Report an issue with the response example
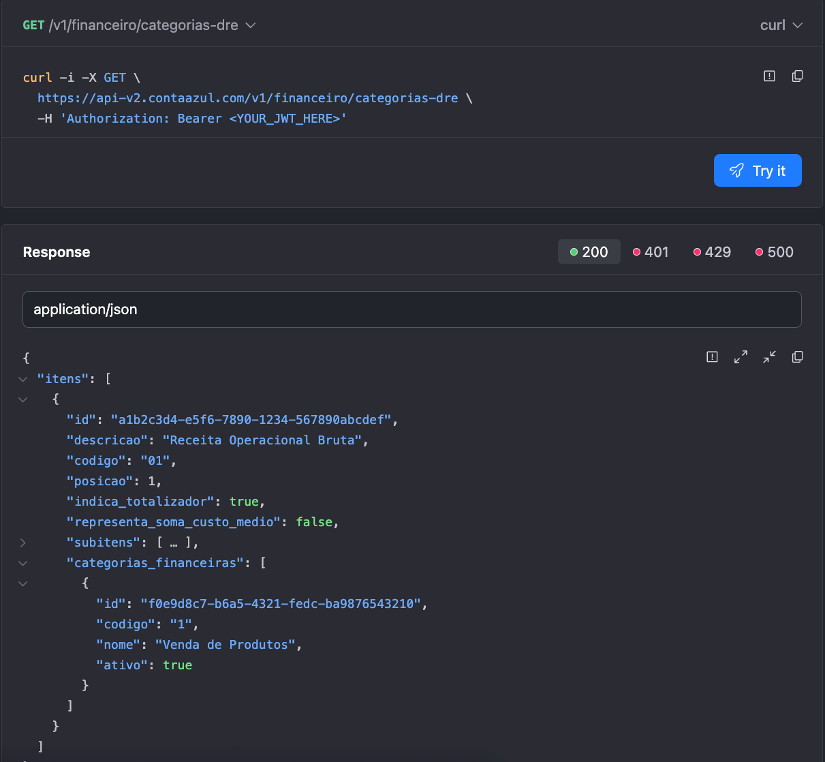The image size is (825, 762). pyautogui.click(x=712, y=357)
